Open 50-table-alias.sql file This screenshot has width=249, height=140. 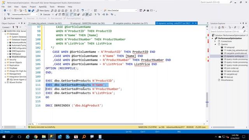tap(231, 71)
